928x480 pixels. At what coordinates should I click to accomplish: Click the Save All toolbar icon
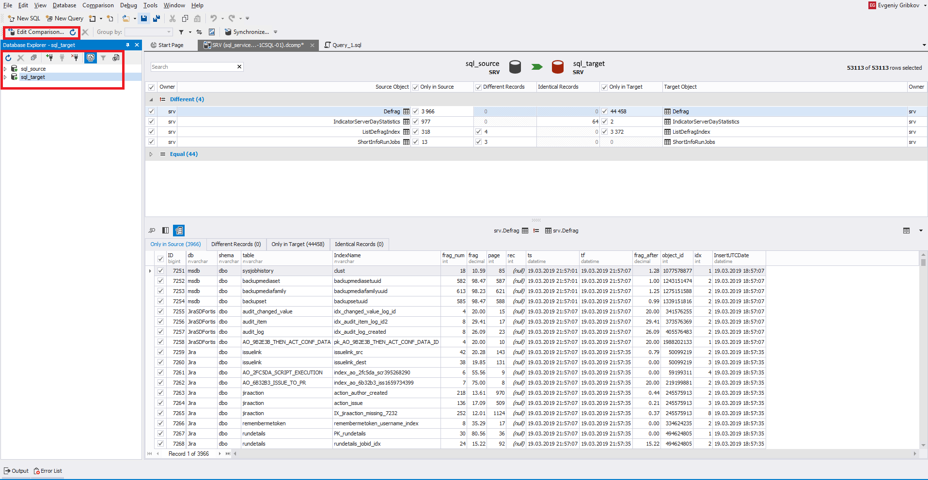point(156,18)
